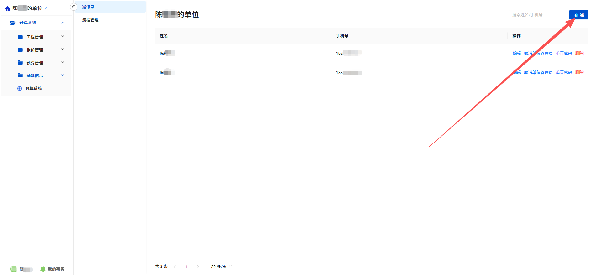The width and height of the screenshot is (602, 275).
Task: Click the previous page arrow
Action: [x=175, y=267]
